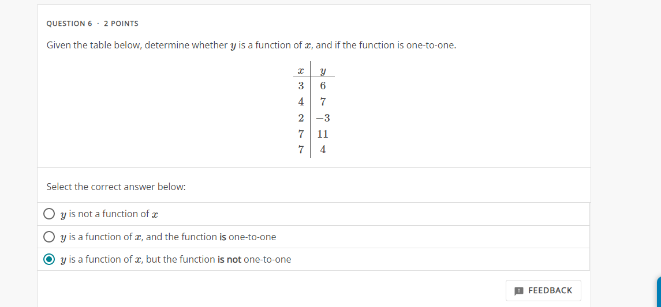Click the selected "is not one-to-one" radio
Image resolution: width=661 pixels, height=307 pixels.
[x=50, y=259]
